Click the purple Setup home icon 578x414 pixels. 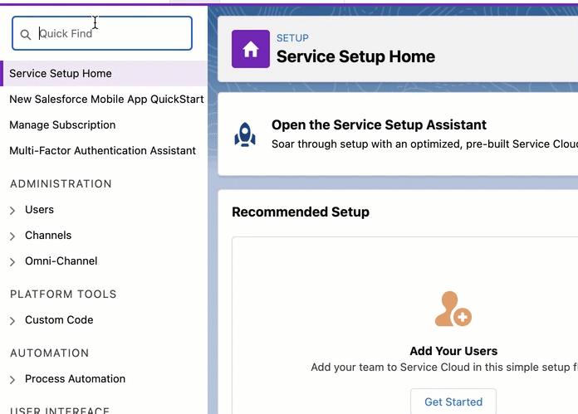coord(251,49)
